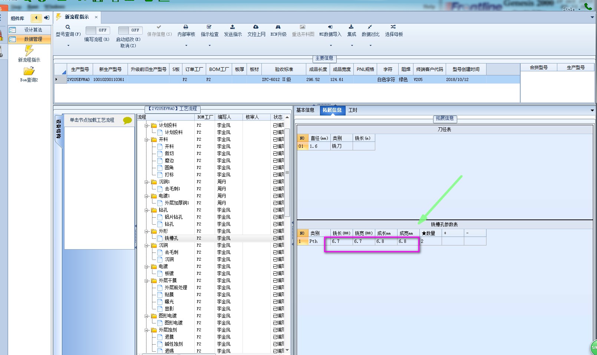Click the 重选开料图 image icon
The height and width of the screenshot is (355, 597).
click(x=303, y=27)
